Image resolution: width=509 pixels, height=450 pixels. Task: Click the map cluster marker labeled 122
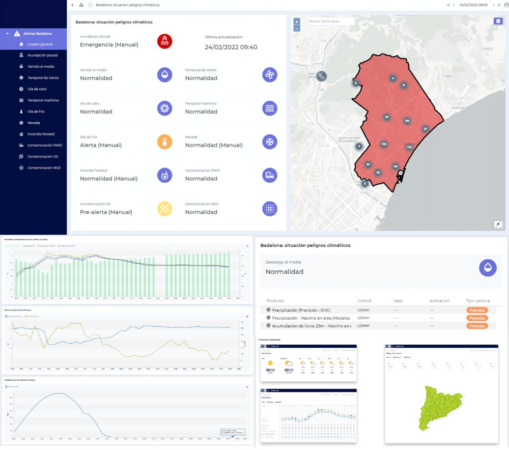pos(409,147)
